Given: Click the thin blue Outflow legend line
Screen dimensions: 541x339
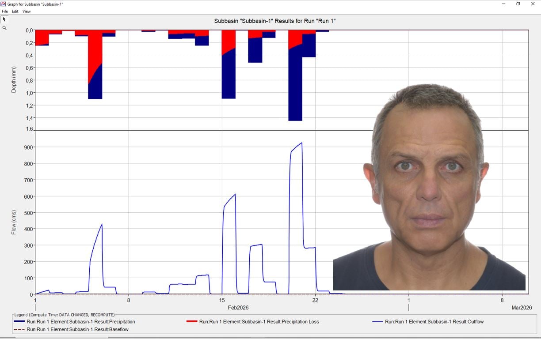Looking at the screenshot, I should coord(377,322).
